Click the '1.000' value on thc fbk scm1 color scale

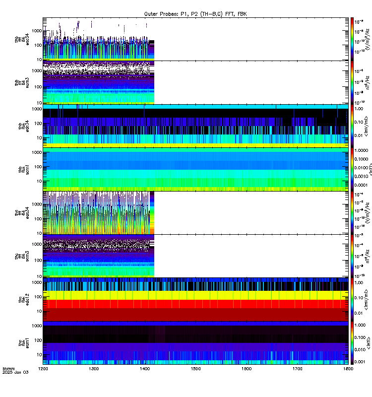[360, 325]
